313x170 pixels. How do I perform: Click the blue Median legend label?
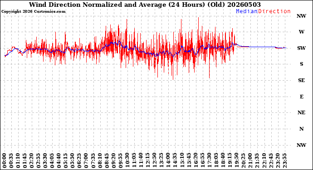247,11
